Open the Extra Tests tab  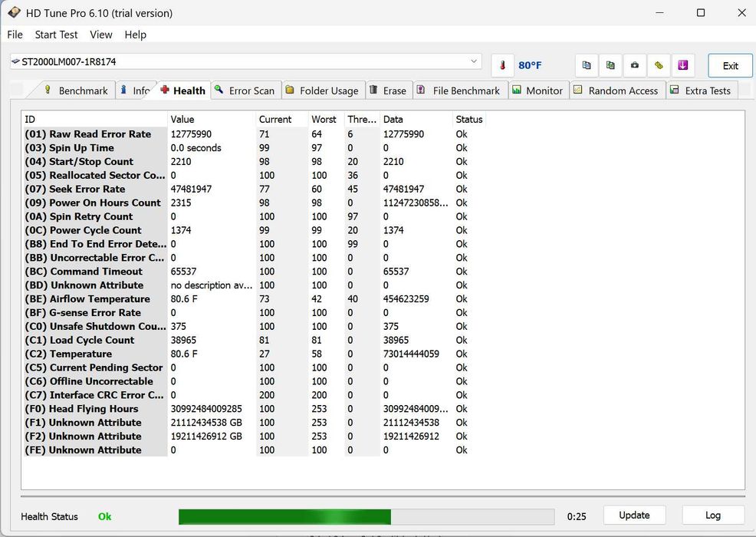pos(702,91)
